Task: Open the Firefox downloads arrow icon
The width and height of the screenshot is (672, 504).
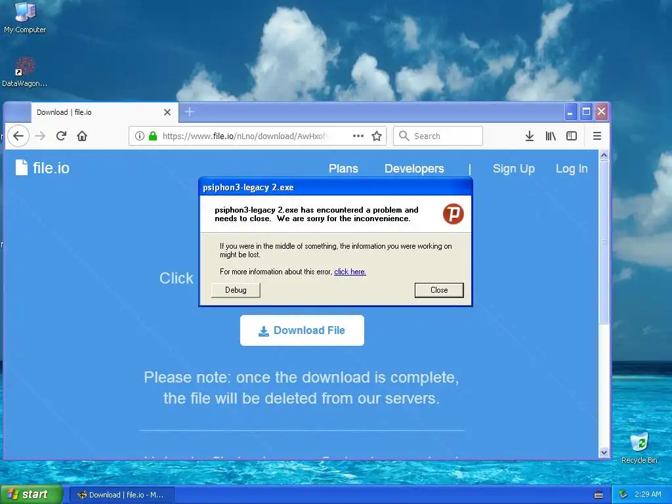Action: click(x=530, y=136)
